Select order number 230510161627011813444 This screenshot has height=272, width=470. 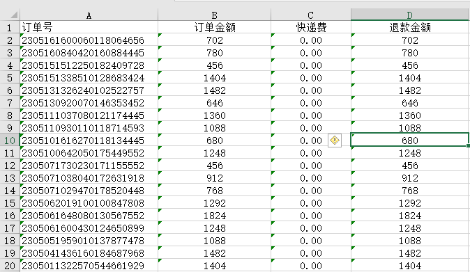89,141
